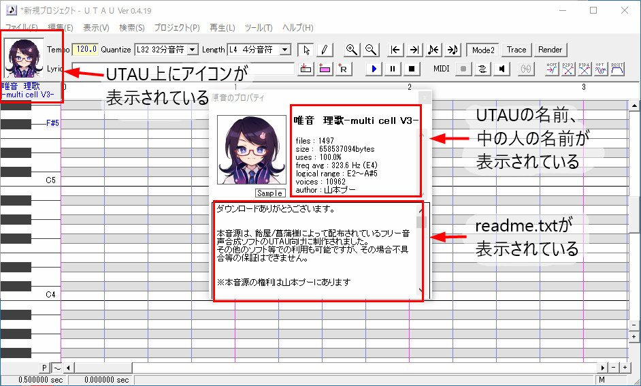Jump to end with the right bar-arrow button

point(414,50)
